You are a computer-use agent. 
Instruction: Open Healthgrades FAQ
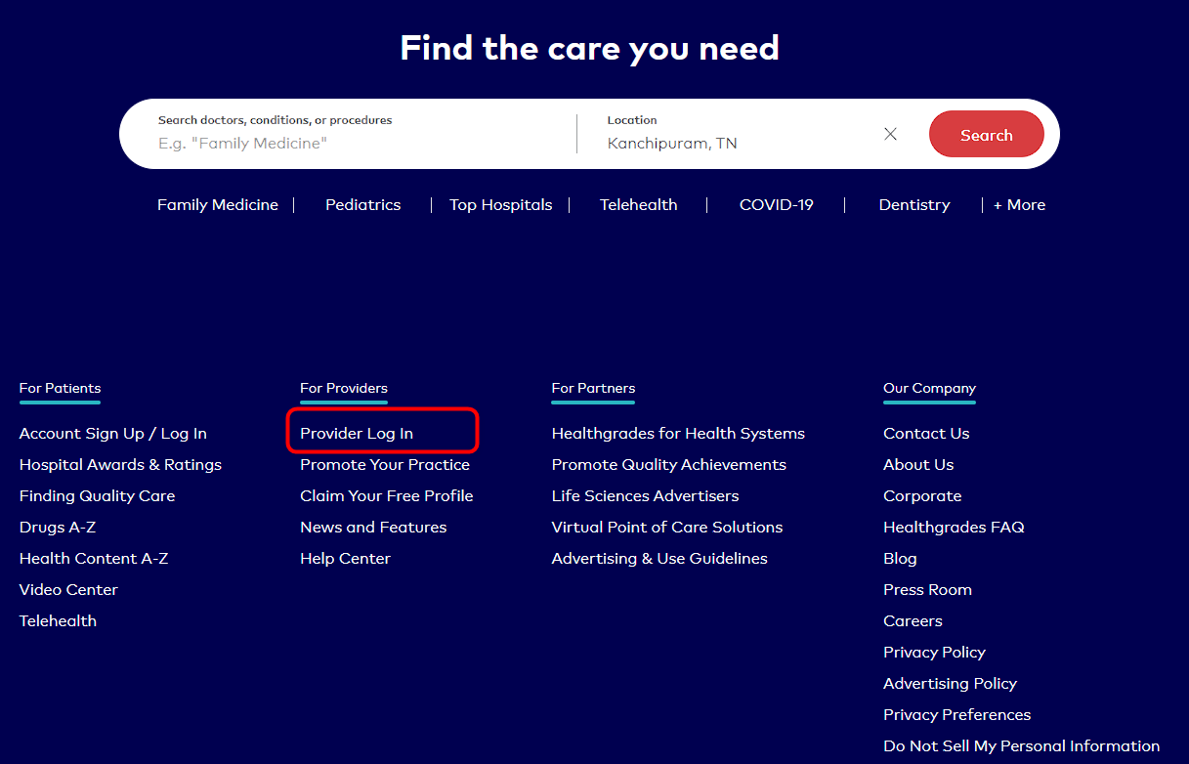click(954, 528)
